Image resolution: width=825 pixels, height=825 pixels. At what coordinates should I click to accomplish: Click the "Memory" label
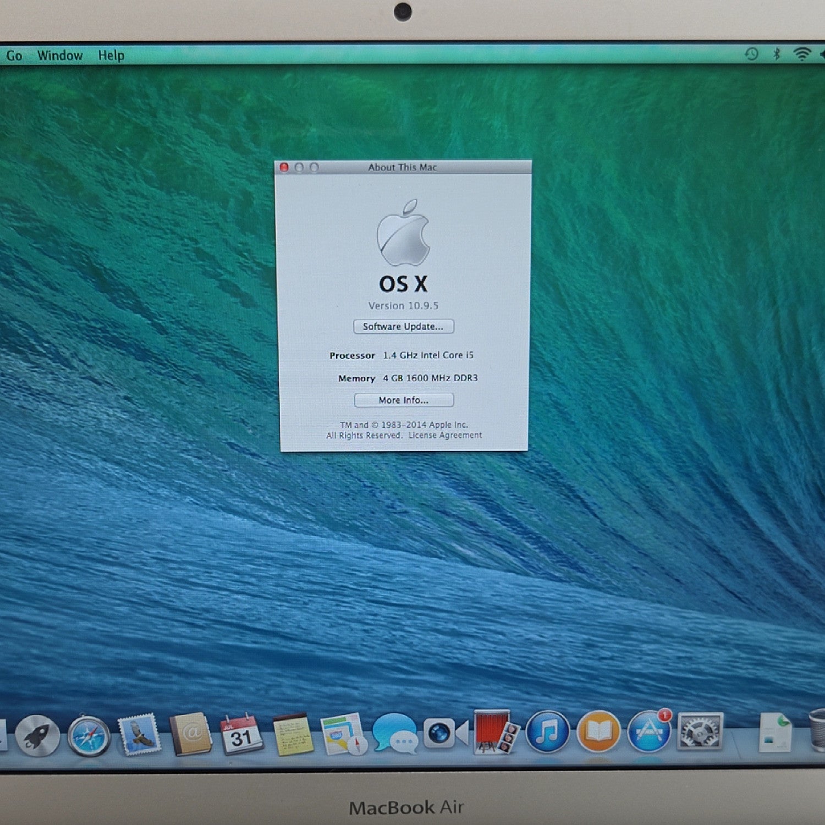pos(356,378)
